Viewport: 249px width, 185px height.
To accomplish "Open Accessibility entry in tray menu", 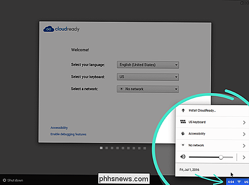I will pyautogui.click(x=213, y=134).
